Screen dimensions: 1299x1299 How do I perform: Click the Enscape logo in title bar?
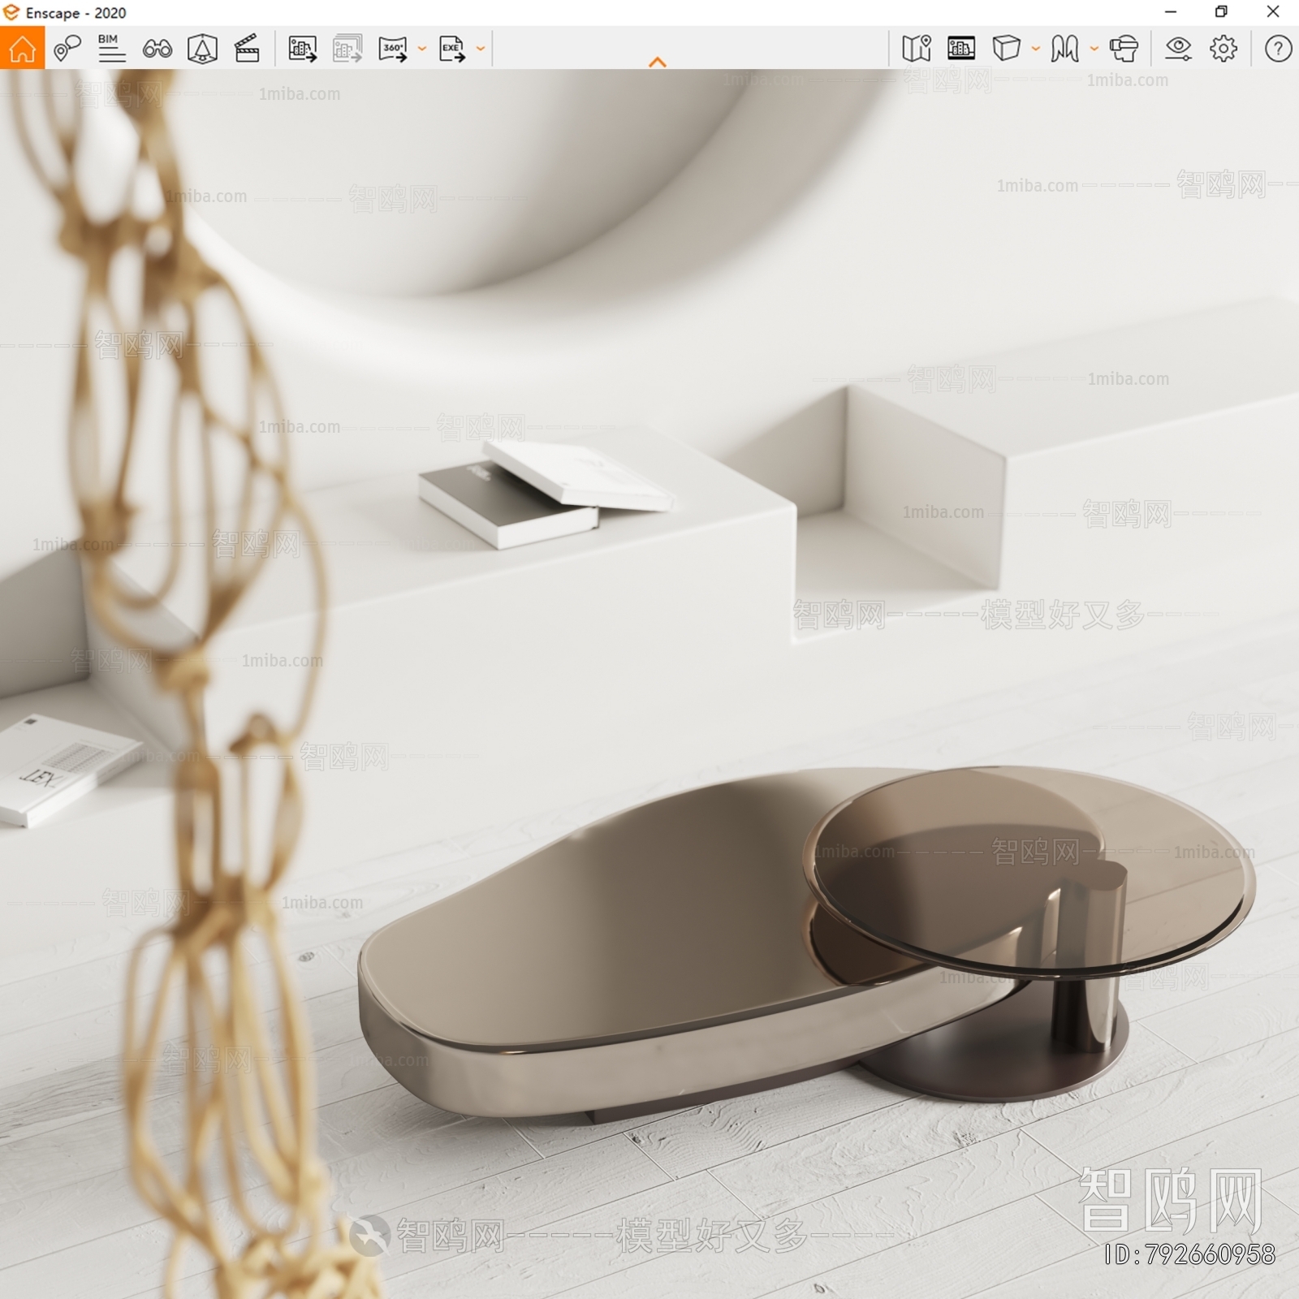point(11,12)
